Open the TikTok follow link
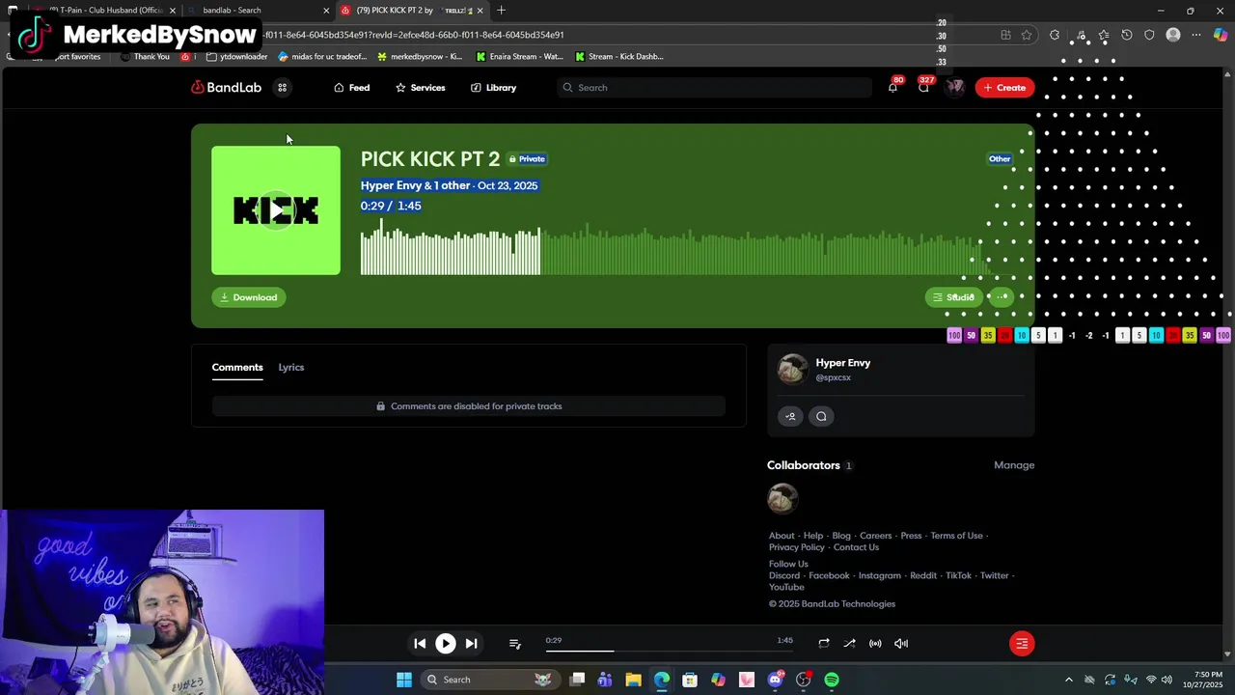 click(x=958, y=575)
